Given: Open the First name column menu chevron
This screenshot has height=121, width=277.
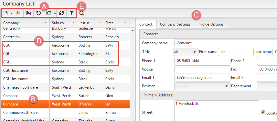Looking at the screenshot, I should [x=126, y=23].
